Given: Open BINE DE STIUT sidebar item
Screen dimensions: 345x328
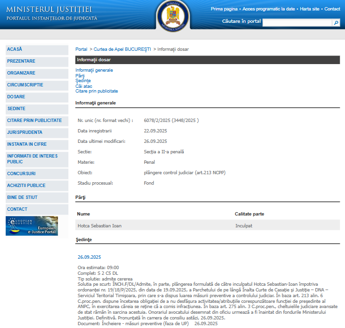Looking at the screenshot, I should point(37,198).
